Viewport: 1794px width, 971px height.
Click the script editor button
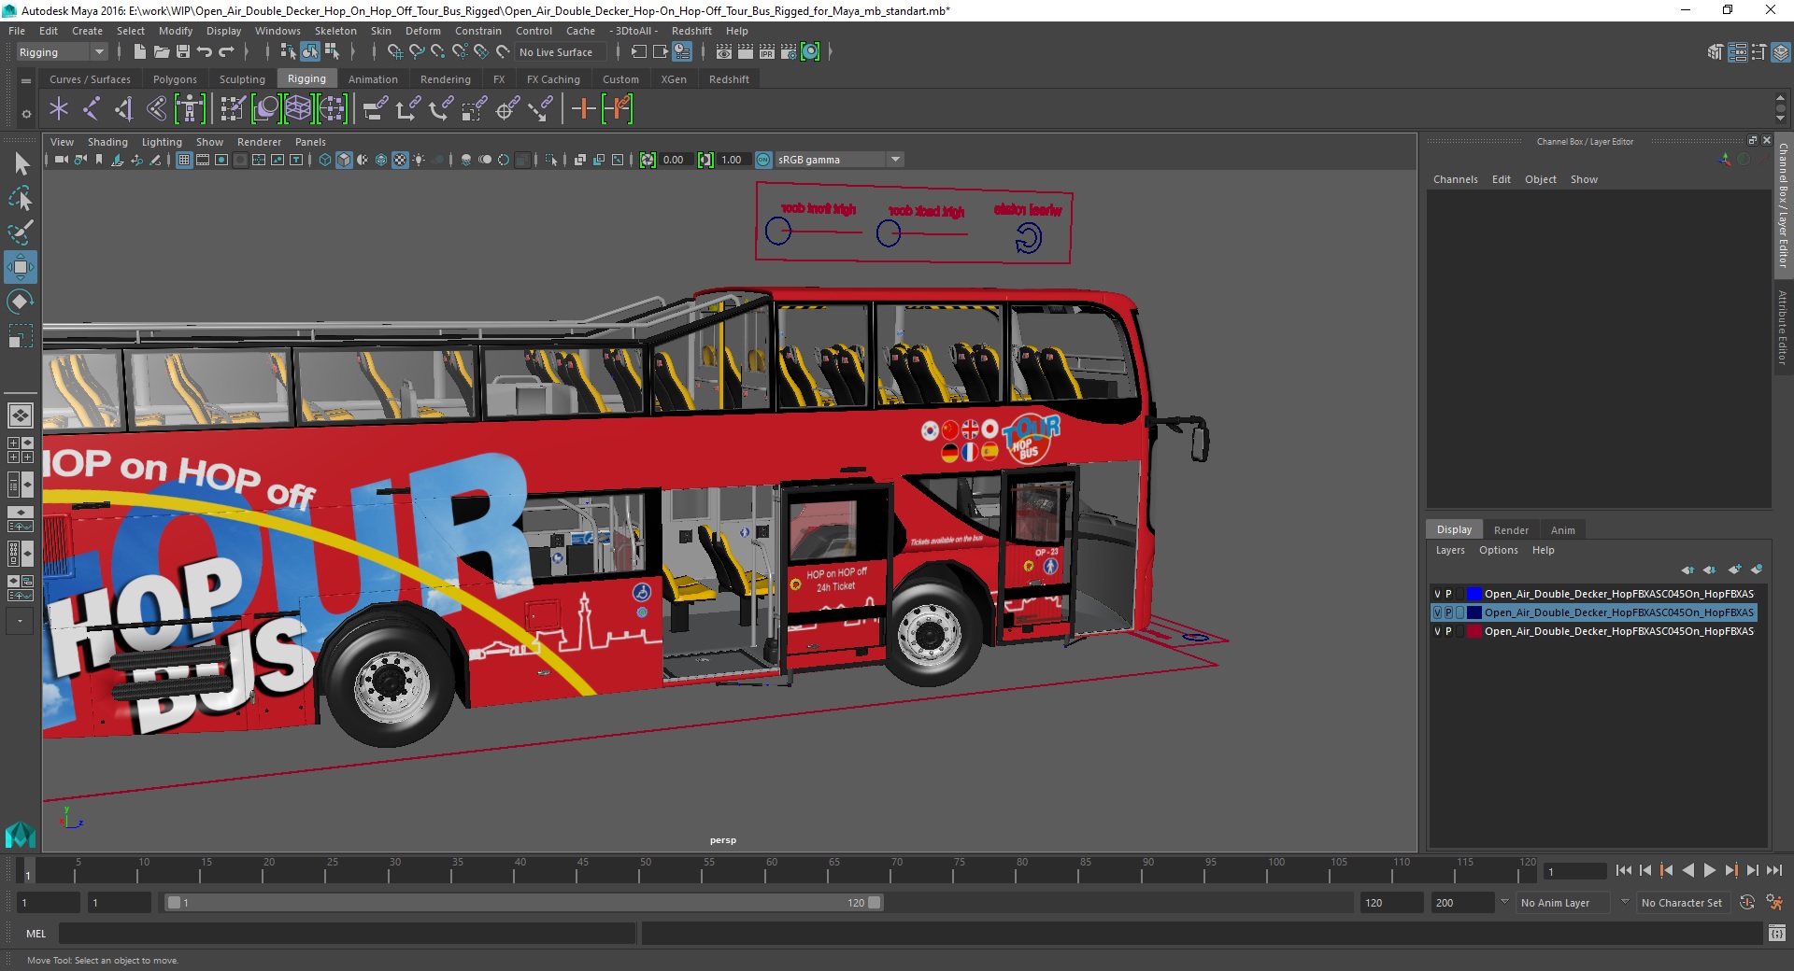(1776, 933)
